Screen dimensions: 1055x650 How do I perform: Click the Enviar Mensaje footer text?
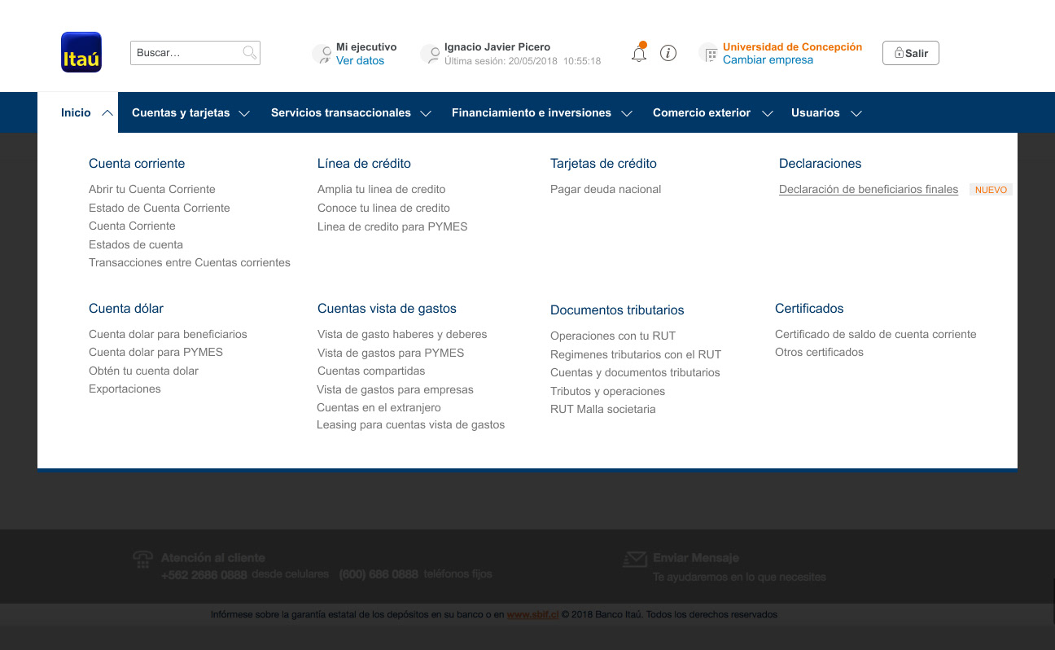click(x=696, y=558)
